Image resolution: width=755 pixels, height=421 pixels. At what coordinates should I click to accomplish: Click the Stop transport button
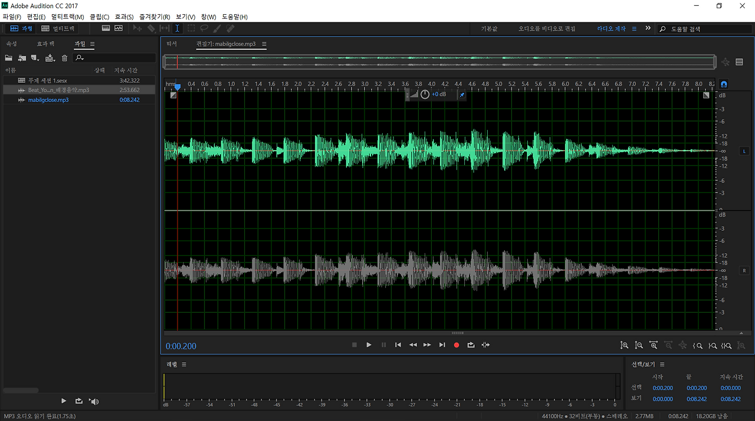coord(354,345)
